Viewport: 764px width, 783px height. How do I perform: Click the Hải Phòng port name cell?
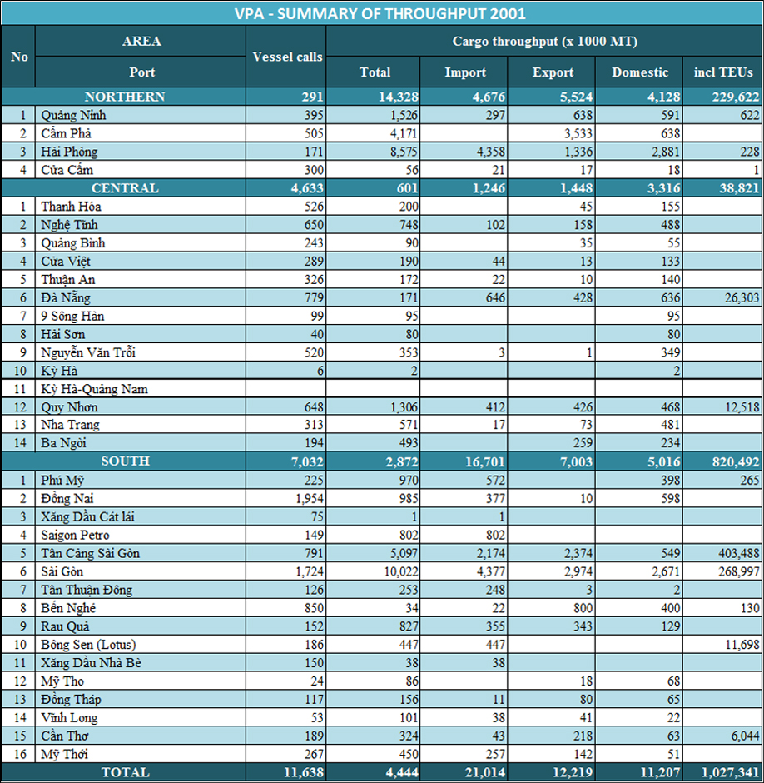pos(69,152)
